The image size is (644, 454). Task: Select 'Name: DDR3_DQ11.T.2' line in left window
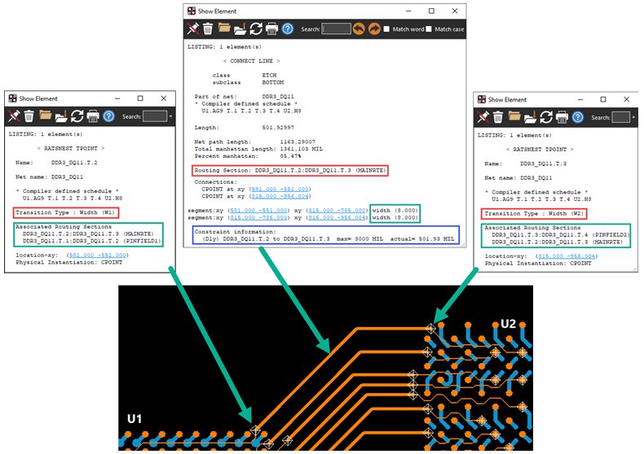point(57,163)
